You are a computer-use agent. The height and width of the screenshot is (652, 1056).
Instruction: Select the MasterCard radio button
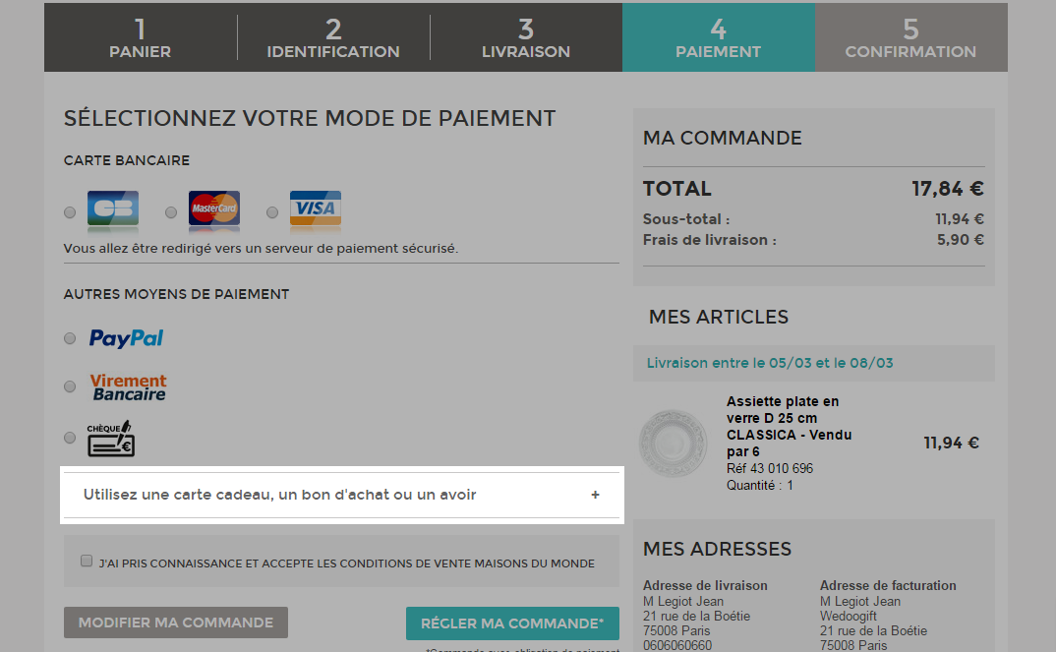click(171, 212)
